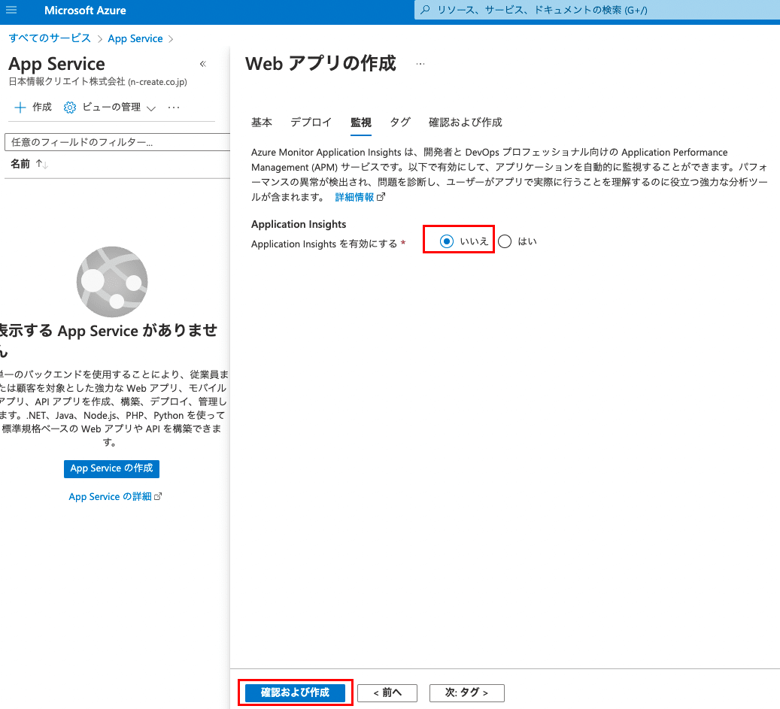
Task: Click the search magnifier icon
Action: [x=425, y=10]
